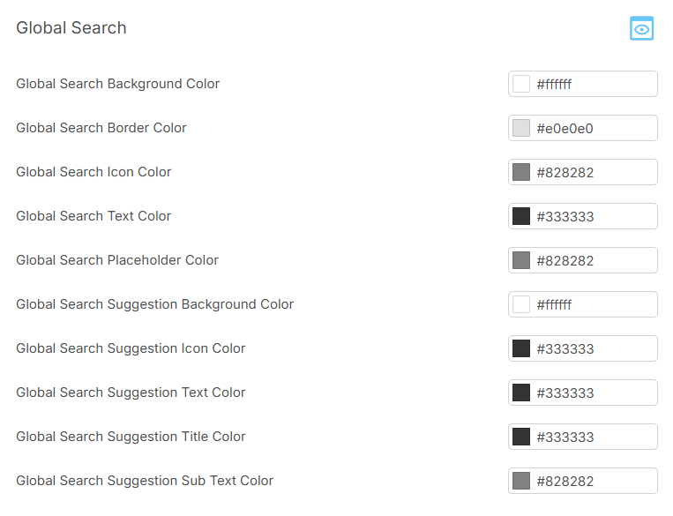Focus the Suggestion Sub Text Color hex field
Screen dimensions: 673x516
(x=593, y=481)
